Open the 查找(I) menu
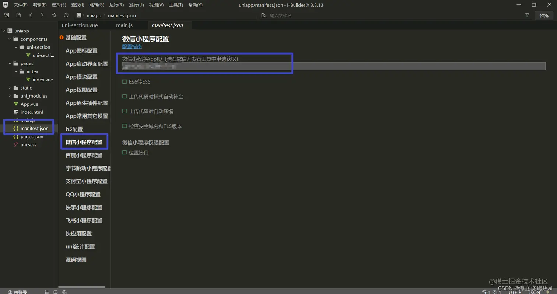557x294 pixels. (x=78, y=5)
